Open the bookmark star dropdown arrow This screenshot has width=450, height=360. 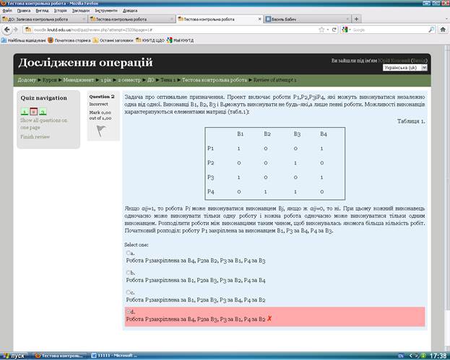(328, 30)
